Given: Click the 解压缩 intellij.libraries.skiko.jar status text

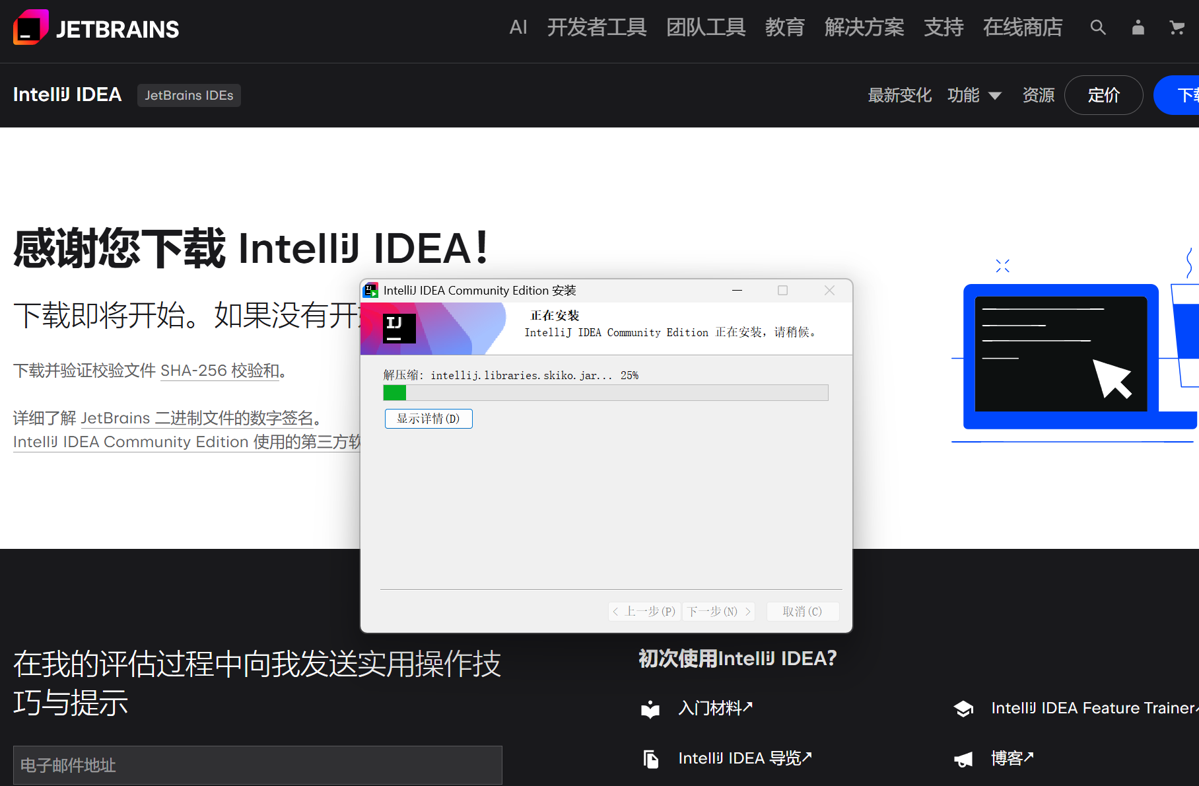Looking at the screenshot, I should (511, 375).
